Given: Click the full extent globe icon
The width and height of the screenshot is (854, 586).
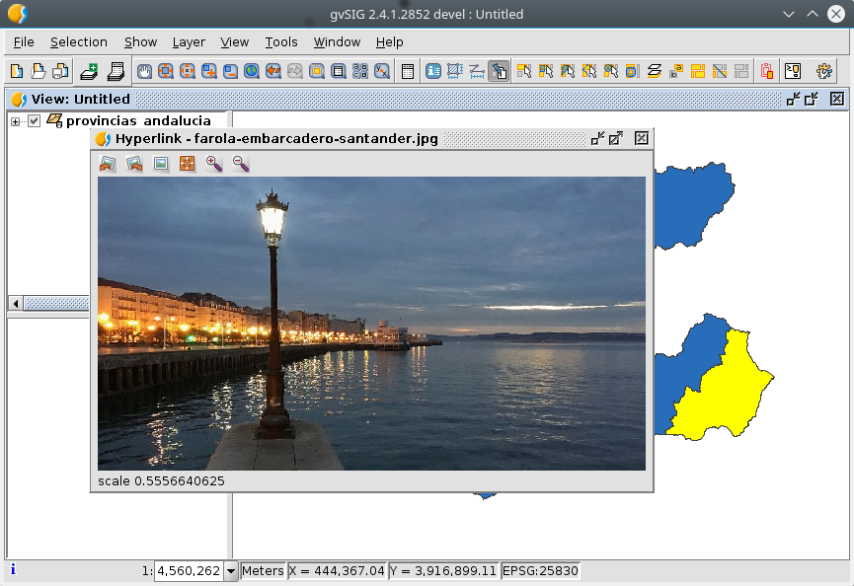Looking at the screenshot, I should pos(252,71).
